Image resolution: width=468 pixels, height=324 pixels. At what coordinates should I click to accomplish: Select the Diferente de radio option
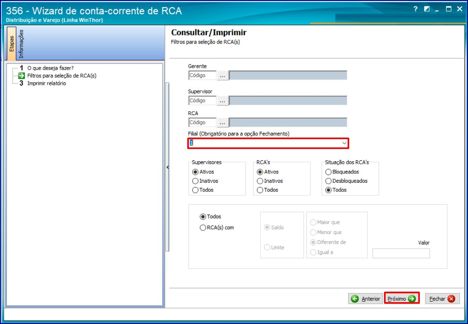313,242
